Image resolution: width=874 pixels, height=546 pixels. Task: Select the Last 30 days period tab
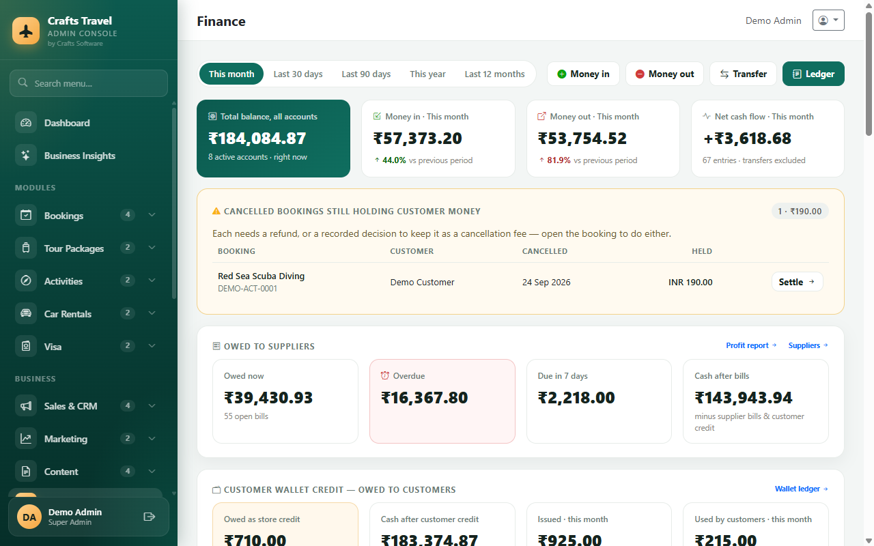pyautogui.click(x=298, y=74)
